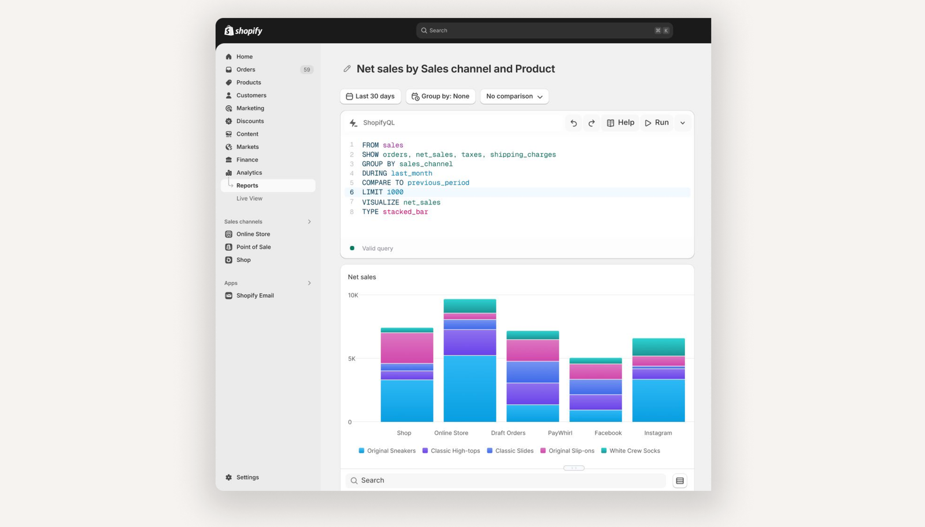Click the panel resize handle below legend
The width and height of the screenshot is (925, 527).
pyautogui.click(x=574, y=468)
